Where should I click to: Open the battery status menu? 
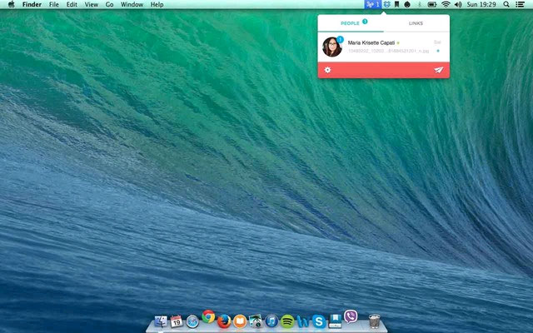(x=432, y=4)
